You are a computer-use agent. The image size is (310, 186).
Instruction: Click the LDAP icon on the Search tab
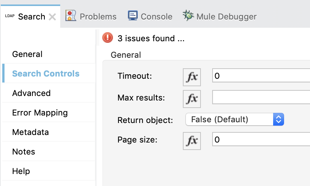(9, 16)
